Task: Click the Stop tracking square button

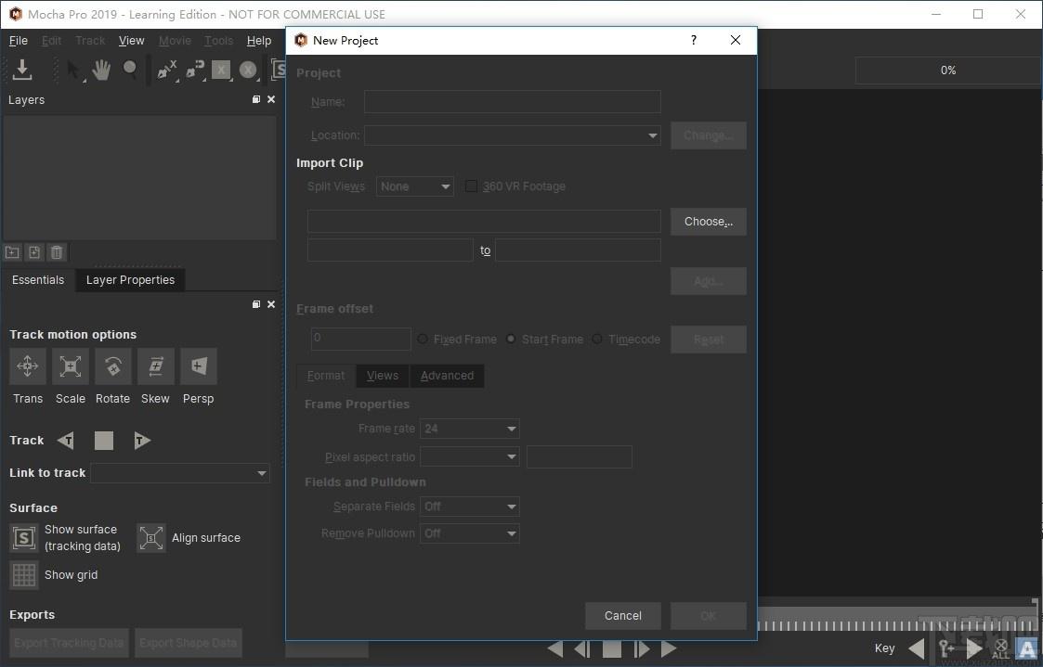Action: 104,441
